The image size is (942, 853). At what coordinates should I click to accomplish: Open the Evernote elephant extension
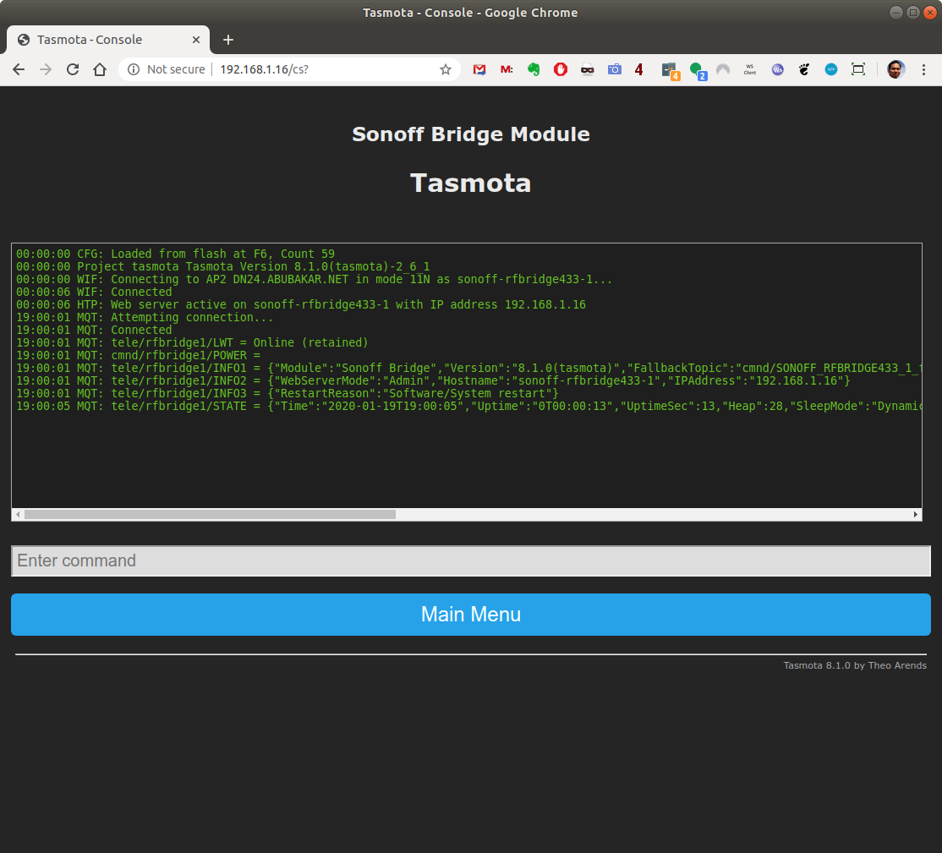coord(534,69)
